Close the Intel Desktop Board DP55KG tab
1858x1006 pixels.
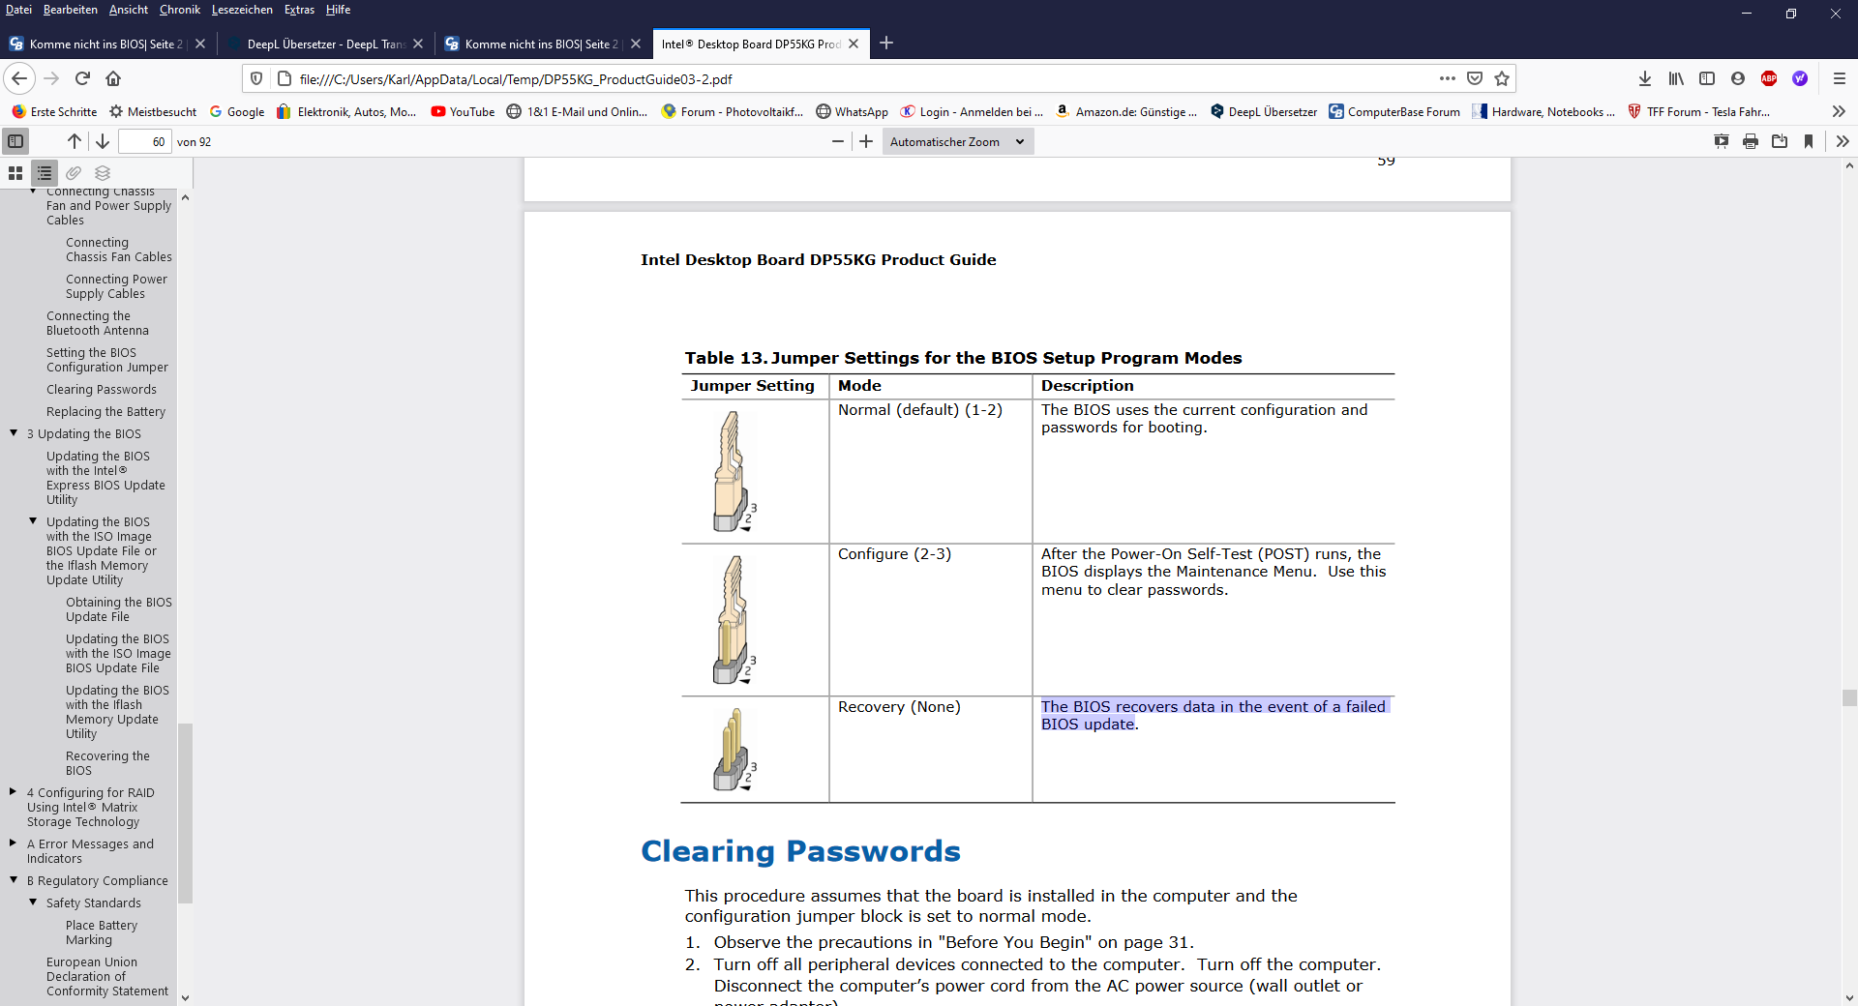854,44
